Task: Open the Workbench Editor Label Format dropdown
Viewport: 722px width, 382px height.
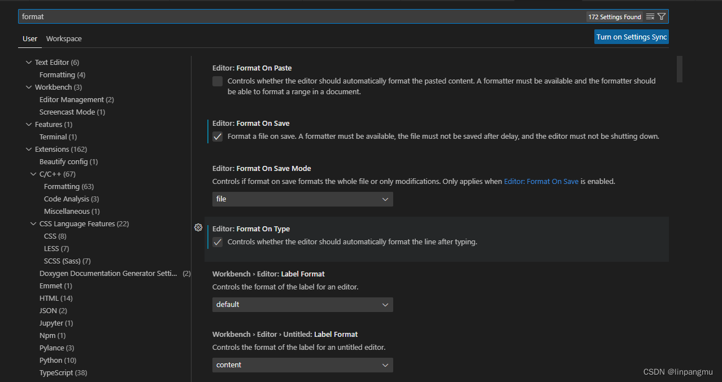Action: pyautogui.click(x=302, y=305)
